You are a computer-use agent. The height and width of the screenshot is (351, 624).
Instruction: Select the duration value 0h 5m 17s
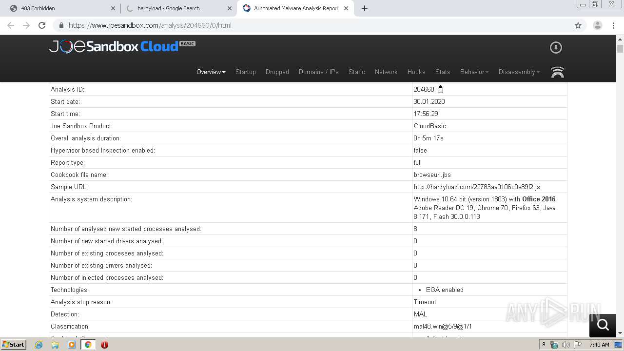point(429,138)
